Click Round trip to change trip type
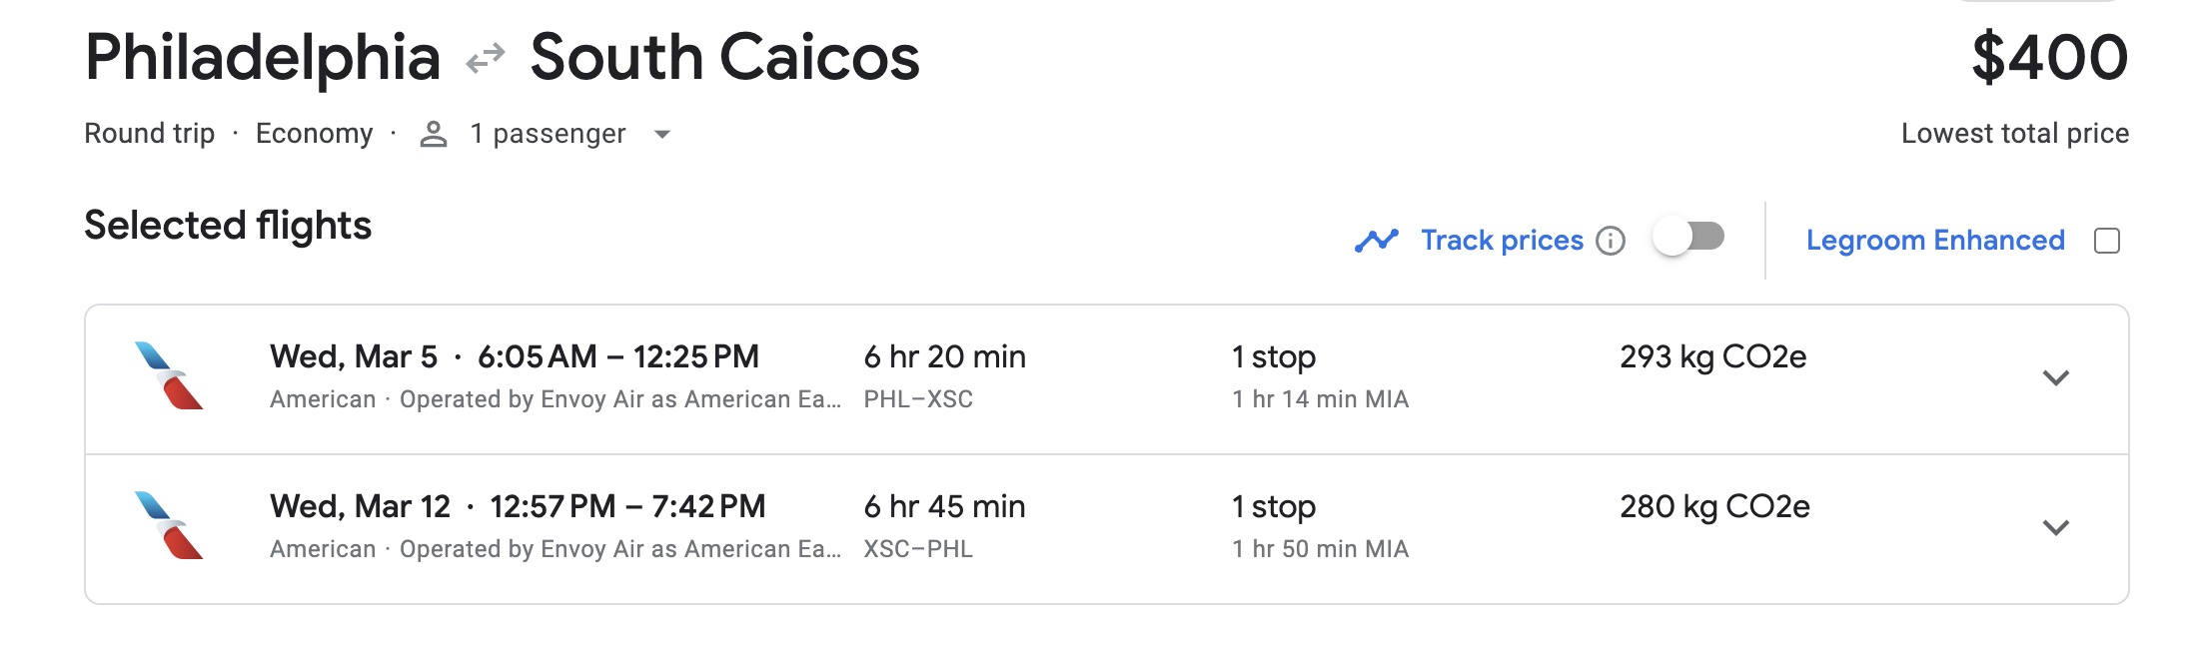Viewport: 2208px width, 649px height. pos(148,133)
